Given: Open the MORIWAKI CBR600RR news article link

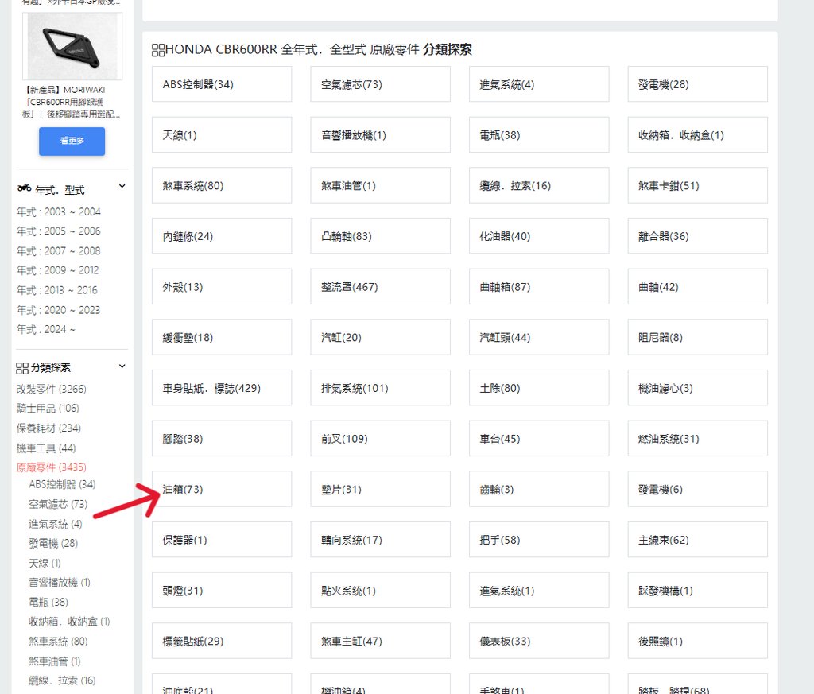Looking at the screenshot, I should pos(71,102).
